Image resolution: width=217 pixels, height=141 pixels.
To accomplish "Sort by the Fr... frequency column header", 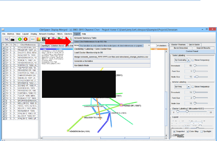I will tap(8, 45).
